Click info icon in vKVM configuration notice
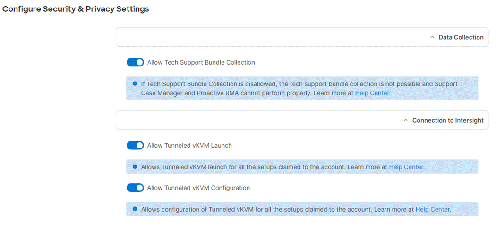 pyautogui.click(x=135, y=209)
